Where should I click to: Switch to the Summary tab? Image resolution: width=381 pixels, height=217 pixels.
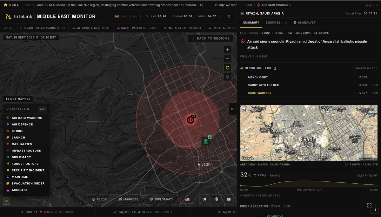[251, 23]
